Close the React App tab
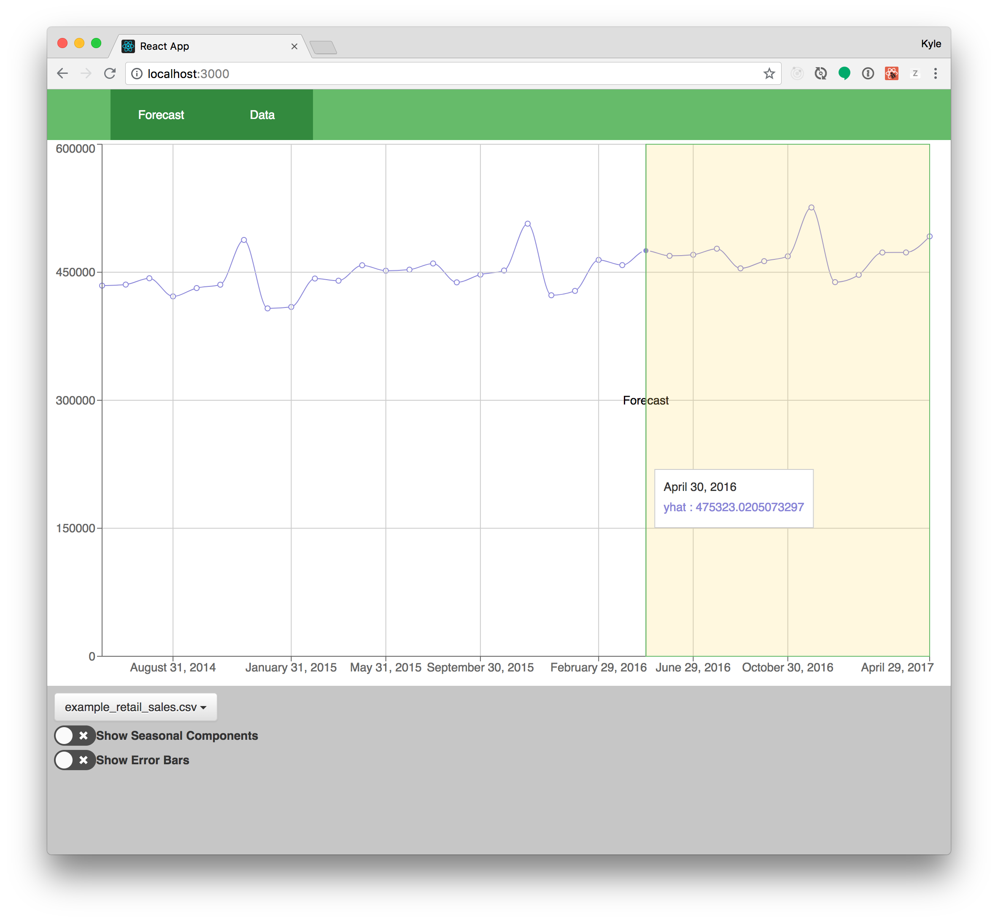The image size is (998, 922). tap(294, 46)
